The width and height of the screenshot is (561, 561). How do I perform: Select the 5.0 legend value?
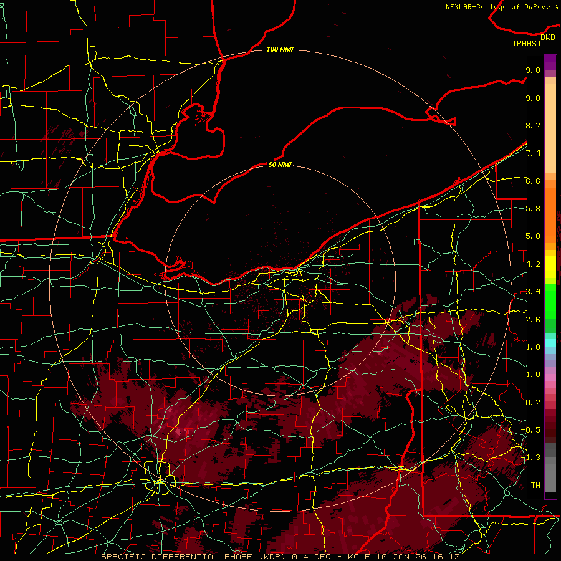point(533,236)
